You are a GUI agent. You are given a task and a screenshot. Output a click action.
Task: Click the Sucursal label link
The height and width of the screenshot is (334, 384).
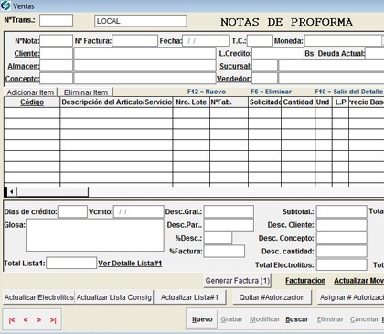click(236, 66)
